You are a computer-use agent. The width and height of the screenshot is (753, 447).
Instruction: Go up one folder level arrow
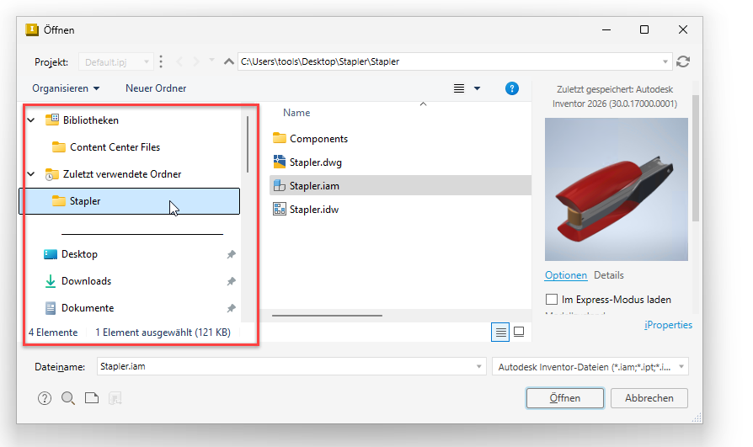pos(228,61)
